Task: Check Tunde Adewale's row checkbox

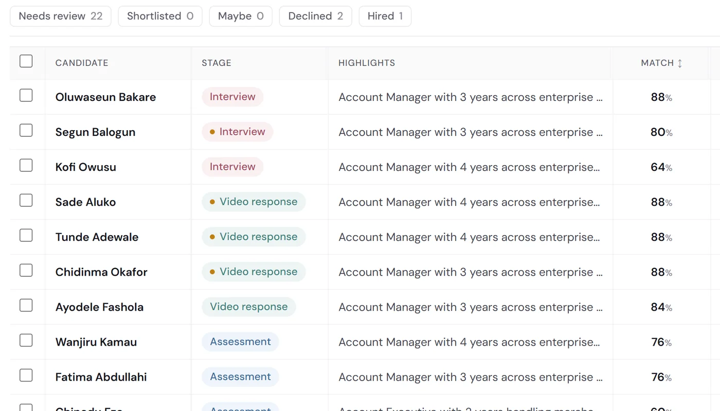Action: pos(26,236)
